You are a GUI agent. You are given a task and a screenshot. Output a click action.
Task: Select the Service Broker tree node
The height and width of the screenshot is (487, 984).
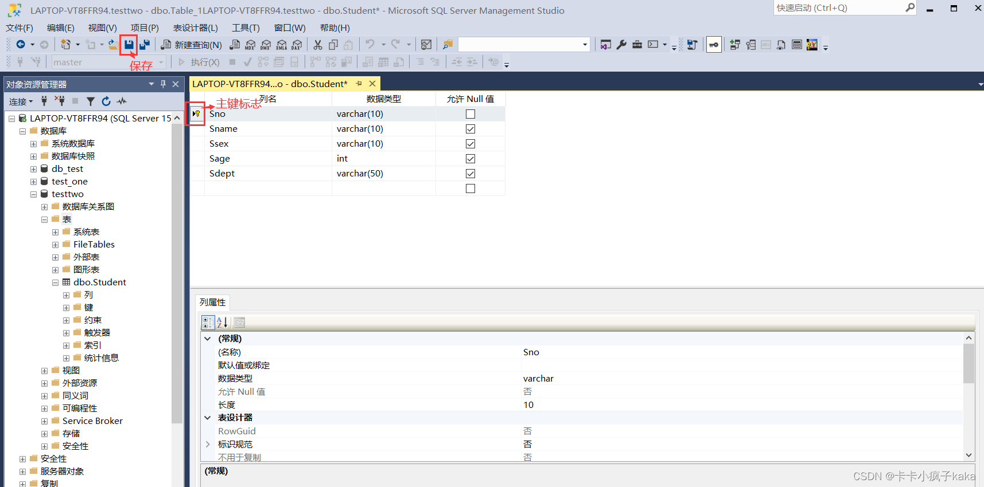[92, 421]
